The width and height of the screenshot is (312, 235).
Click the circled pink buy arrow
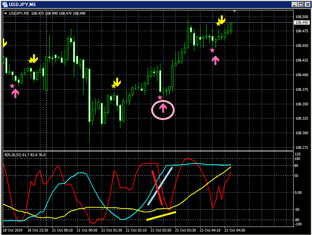pyautogui.click(x=163, y=108)
